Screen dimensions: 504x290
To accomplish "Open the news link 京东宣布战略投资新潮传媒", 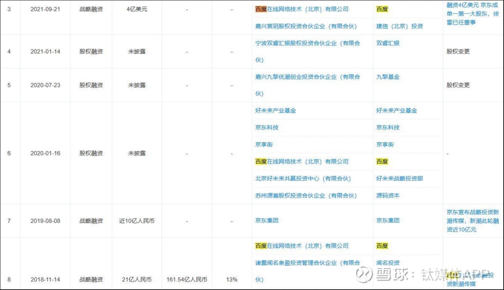I will click(473, 221).
